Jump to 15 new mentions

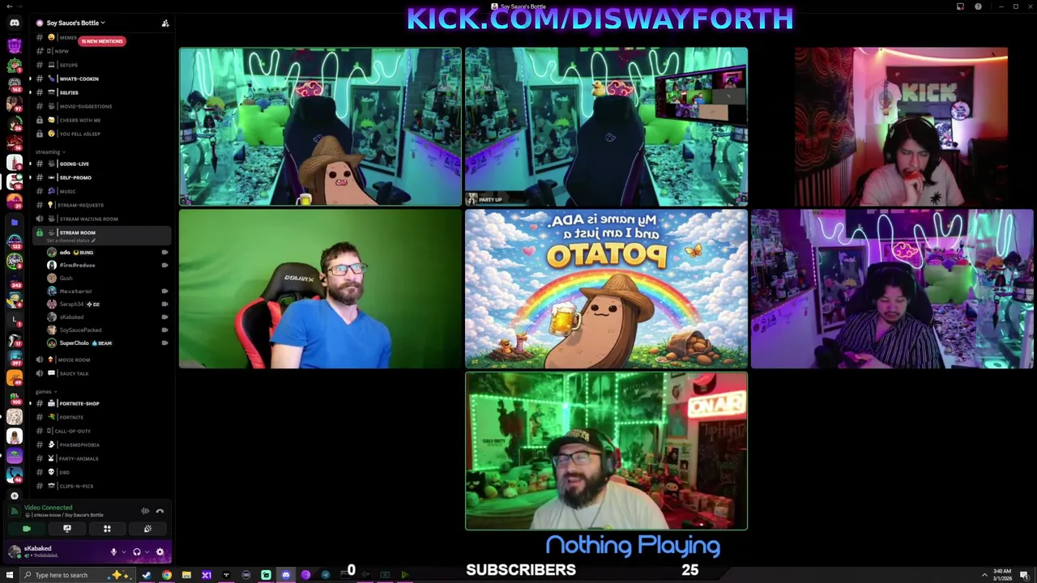(x=102, y=41)
